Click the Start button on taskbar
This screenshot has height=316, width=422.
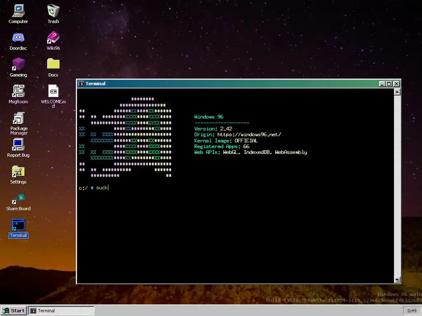coord(14,311)
